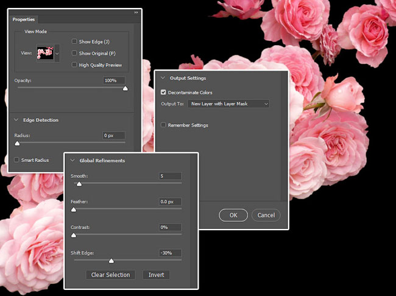Viewport: 396px width, 296px height.
Task: Click the Opacity slider handle
Action: pyautogui.click(x=126, y=88)
